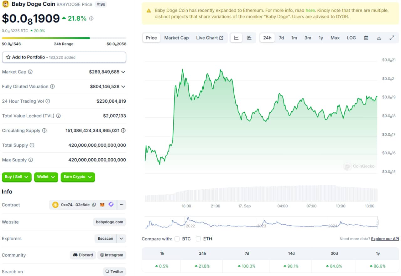Show Max Supply info icon
Screen dimensions: 401x276
[x=30, y=160]
